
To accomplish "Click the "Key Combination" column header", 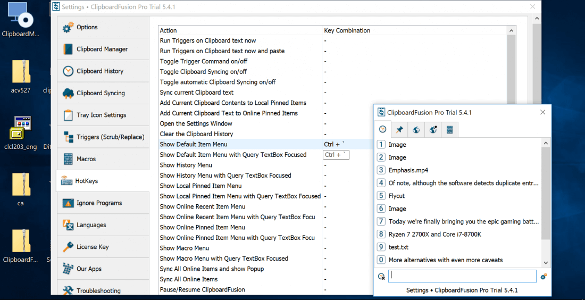I will click(x=347, y=31).
